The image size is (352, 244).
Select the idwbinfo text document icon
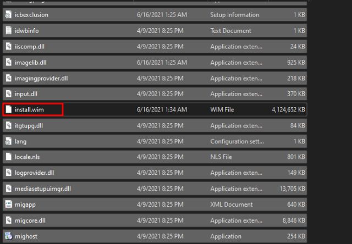[x=8, y=31]
